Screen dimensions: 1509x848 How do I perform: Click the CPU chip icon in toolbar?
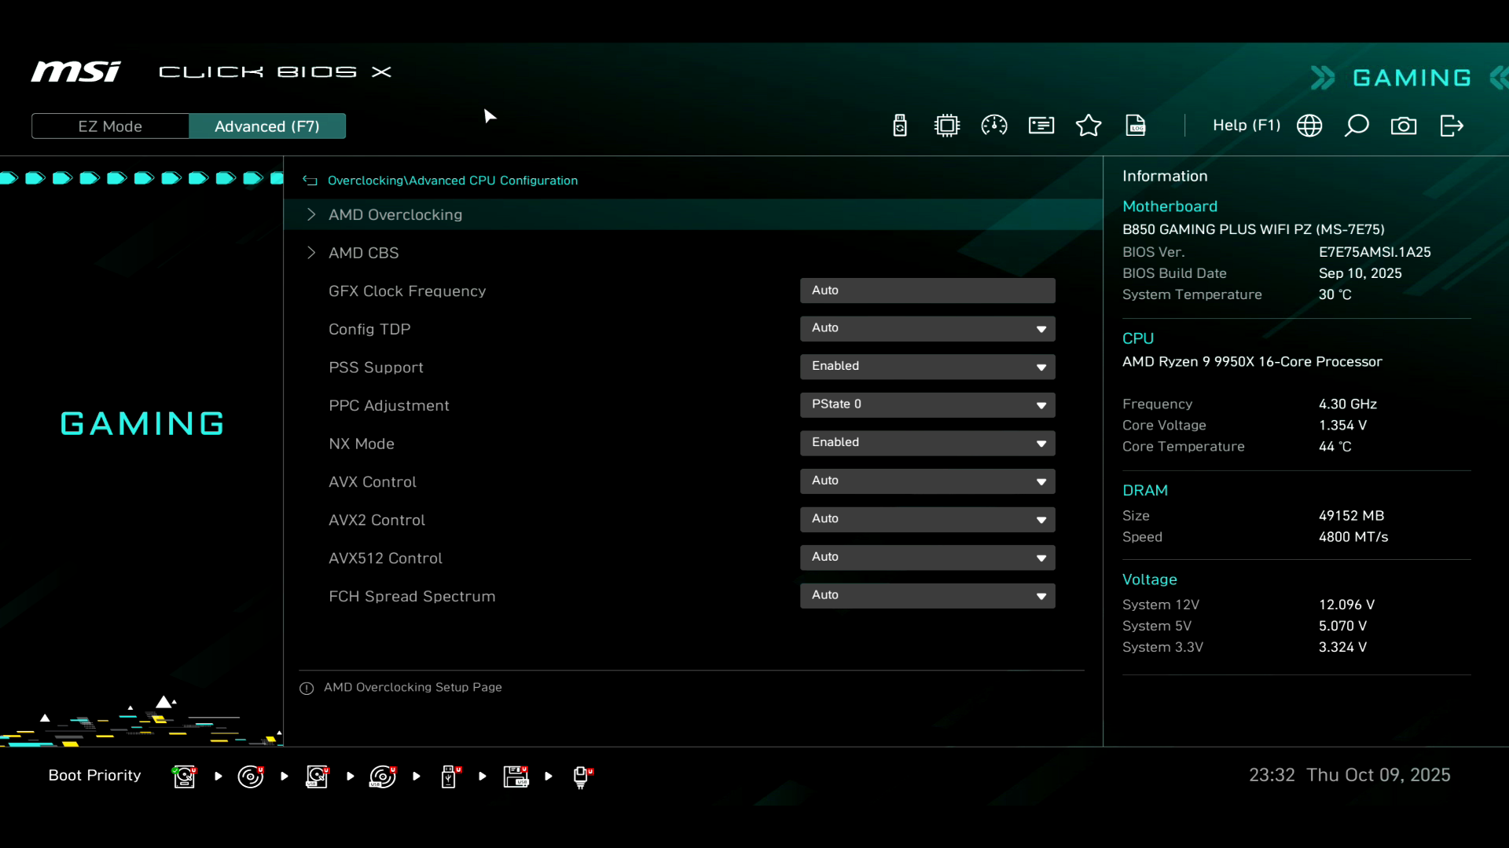[947, 126]
